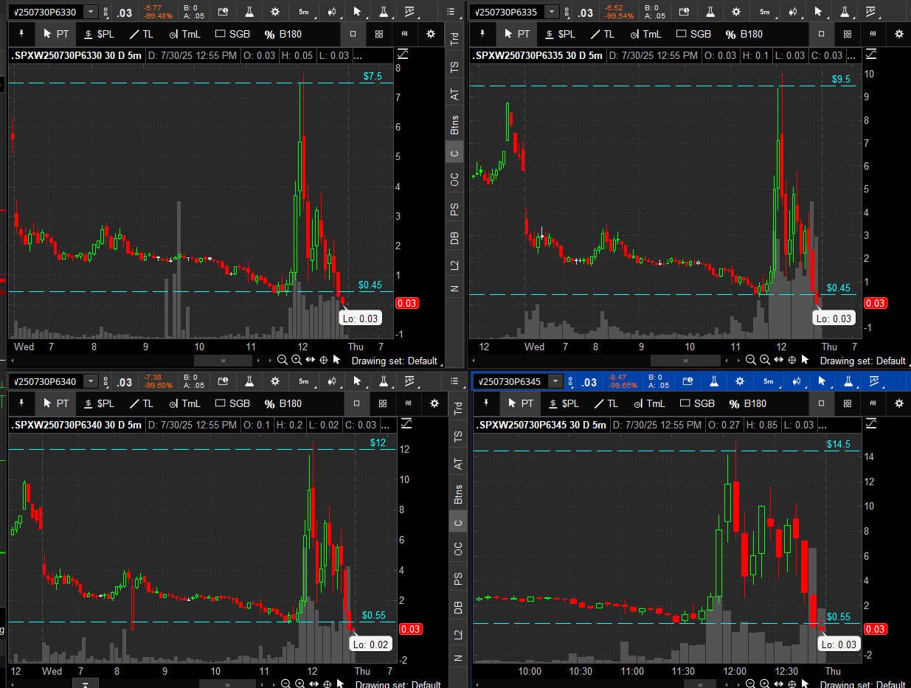Open 5m timeframe dropdown in P6340 chart
The width and height of the screenshot is (911, 688).
point(304,381)
